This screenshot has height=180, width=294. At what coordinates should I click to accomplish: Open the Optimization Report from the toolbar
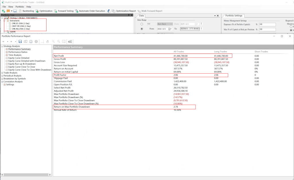[123, 11]
